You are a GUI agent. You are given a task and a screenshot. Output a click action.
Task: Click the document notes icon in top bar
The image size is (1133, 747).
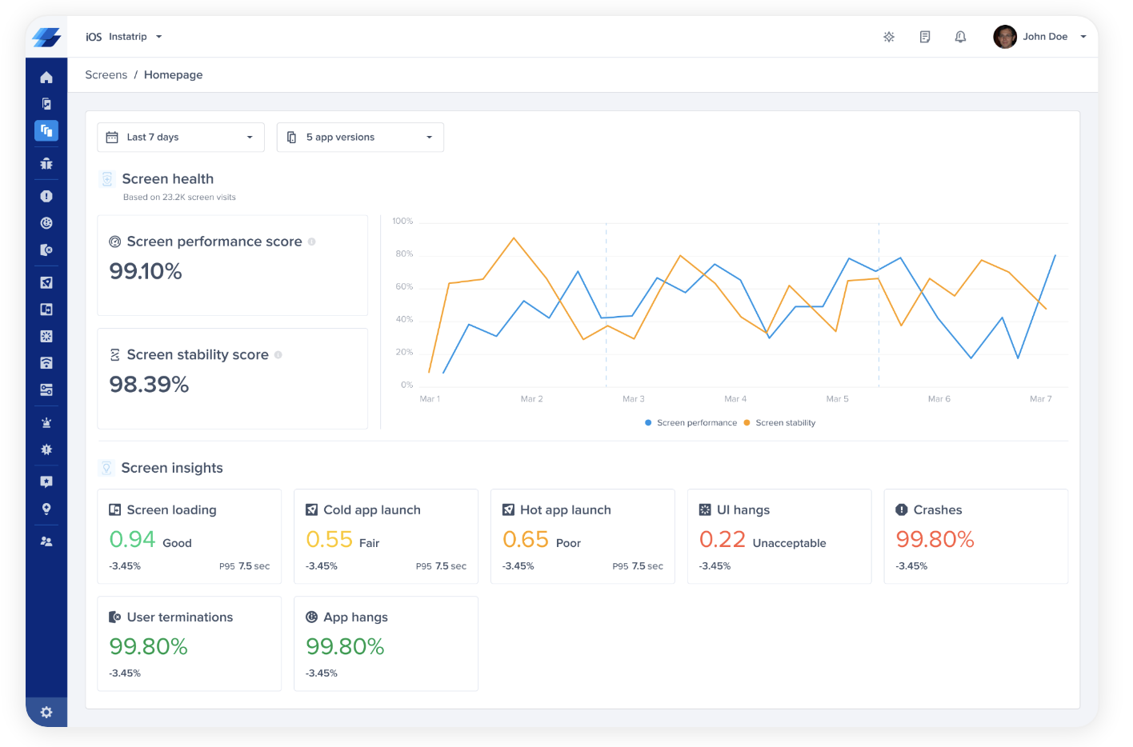(925, 37)
